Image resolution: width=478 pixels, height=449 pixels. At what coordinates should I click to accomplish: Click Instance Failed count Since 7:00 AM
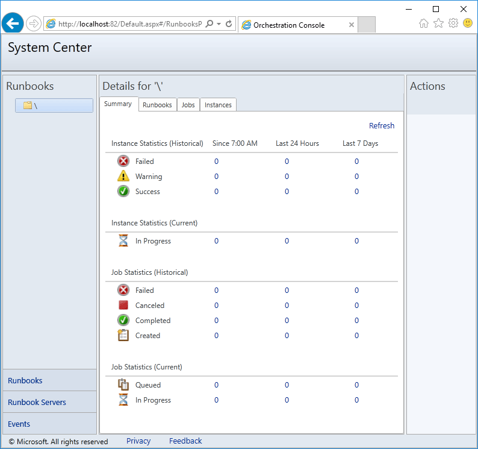216,161
